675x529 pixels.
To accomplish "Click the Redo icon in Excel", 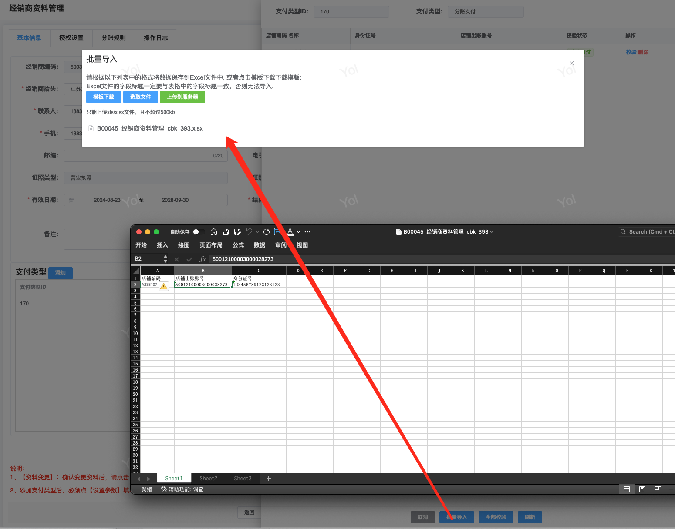I will [x=267, y=232].
